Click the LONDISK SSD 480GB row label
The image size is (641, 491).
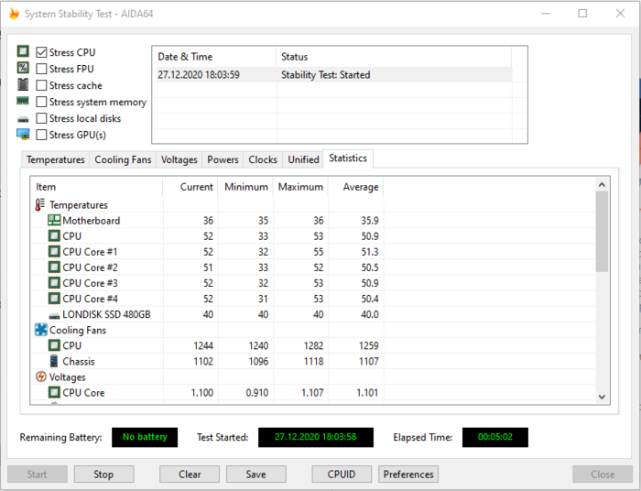pos(106,314)
